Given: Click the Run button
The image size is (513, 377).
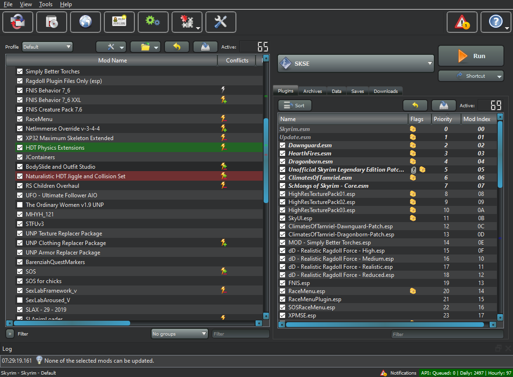Looking at the screenshot, I should click(471, 56).
